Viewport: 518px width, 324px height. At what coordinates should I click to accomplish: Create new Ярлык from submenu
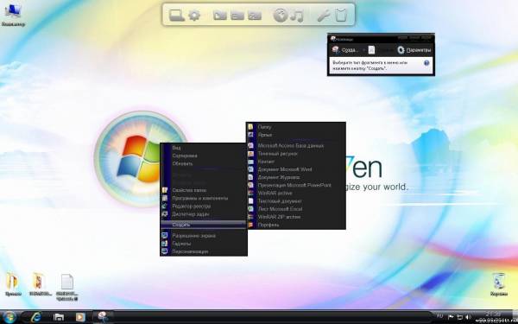click(x=296, y=135)
